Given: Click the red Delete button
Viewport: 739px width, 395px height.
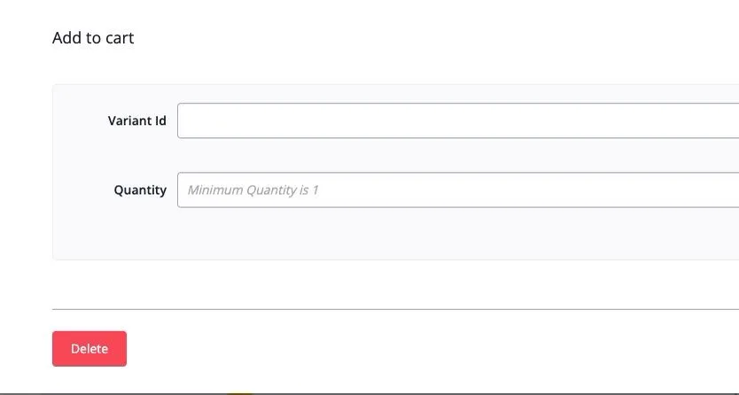Looking at the screenshot, I should click(x=89, y=348).
